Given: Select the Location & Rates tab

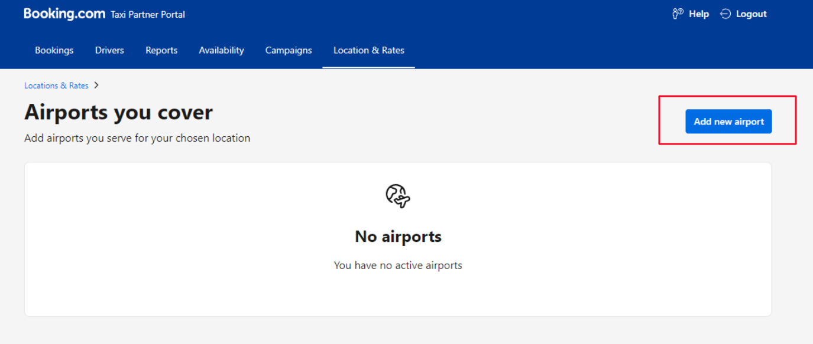Looking at the screenshot, I should pyautogui.click(x=369, y=50).
